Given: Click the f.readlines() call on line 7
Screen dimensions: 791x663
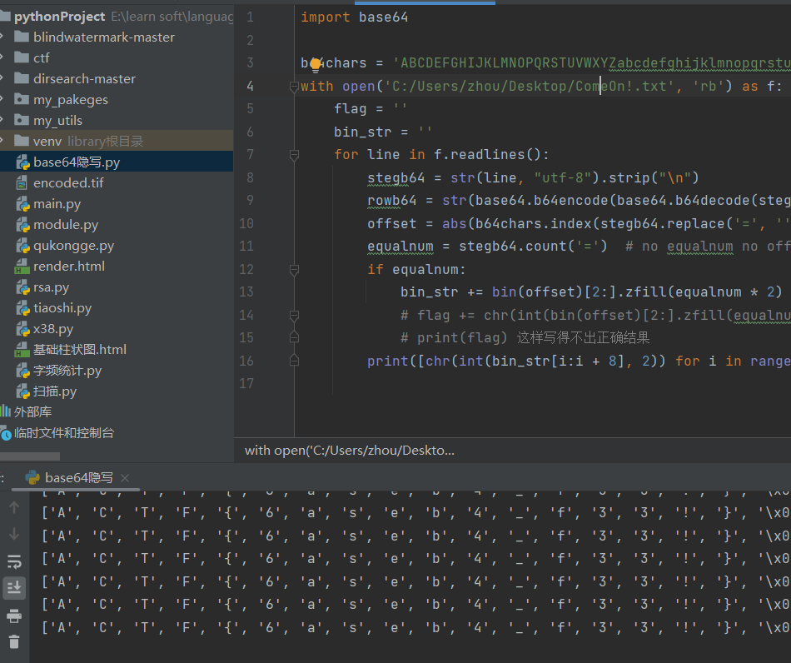Looking at the screenshot, I should tap(487, 155).
